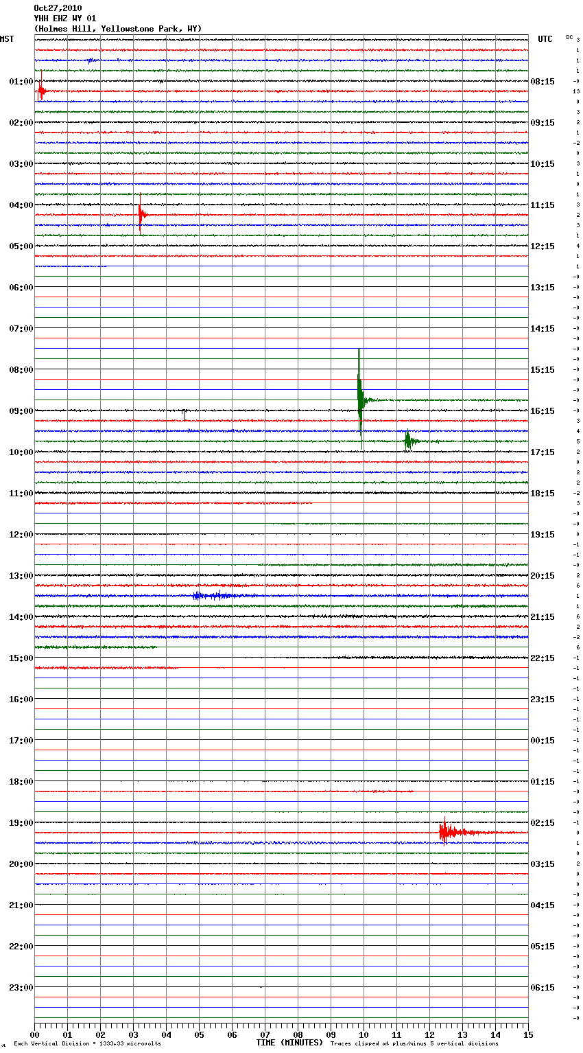583x1053 pixels.
Task: Click the minute 15 tick on bottom axis
Action: coord(528,1034)
